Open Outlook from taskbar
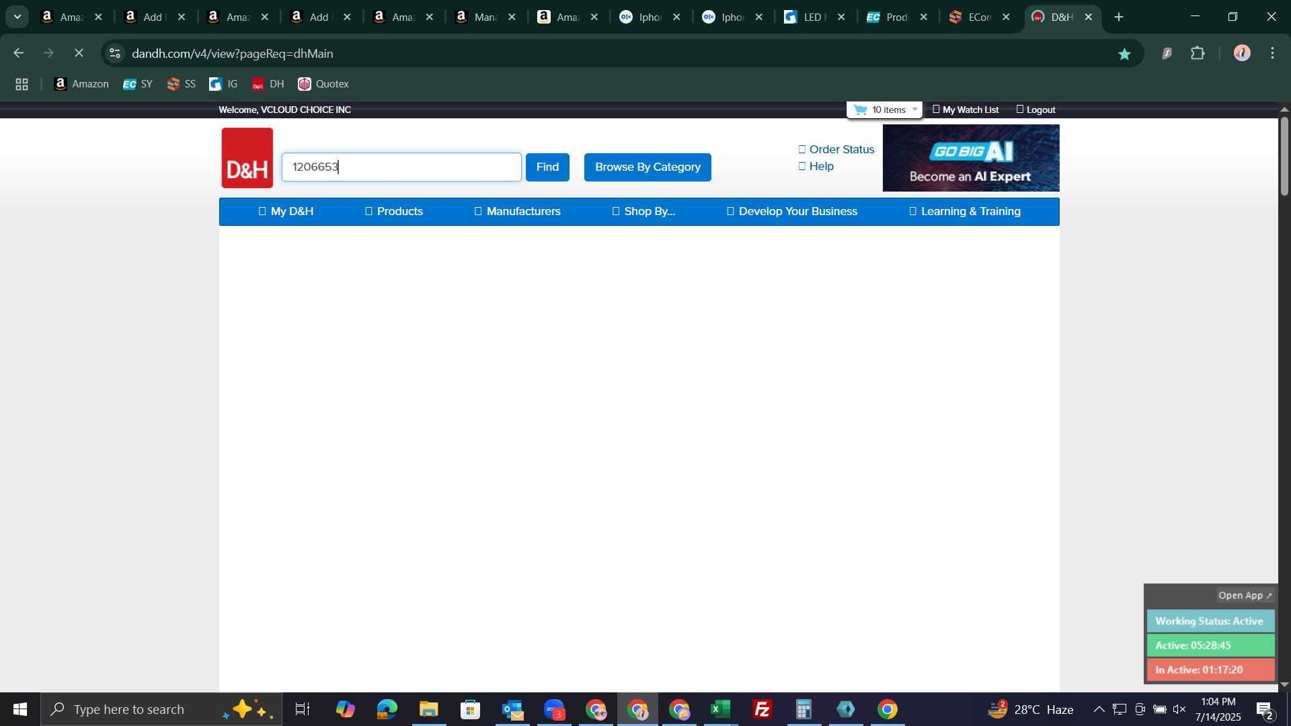The height and width of the screenshot is (726, 1291). coord(512,709)
